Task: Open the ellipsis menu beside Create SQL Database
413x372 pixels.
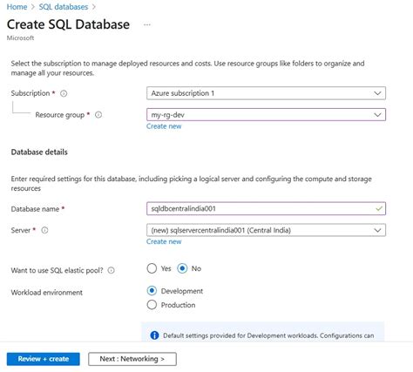Action: pos(147,24)
